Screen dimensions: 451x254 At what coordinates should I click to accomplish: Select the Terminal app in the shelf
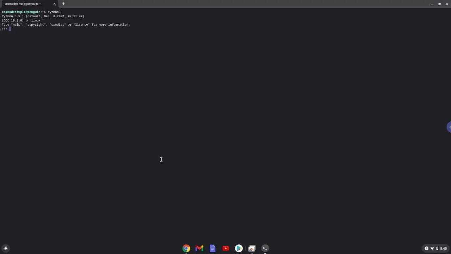(x=265, y=248)
